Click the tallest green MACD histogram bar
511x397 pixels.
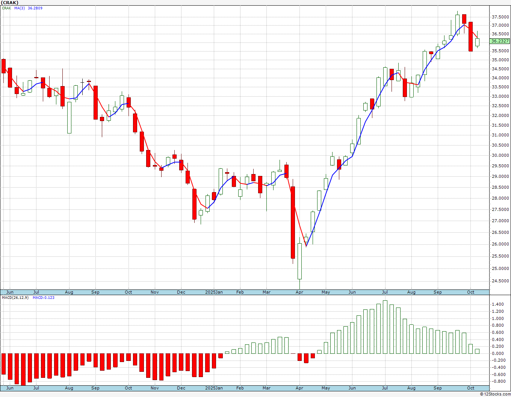[x=385, y=327]
